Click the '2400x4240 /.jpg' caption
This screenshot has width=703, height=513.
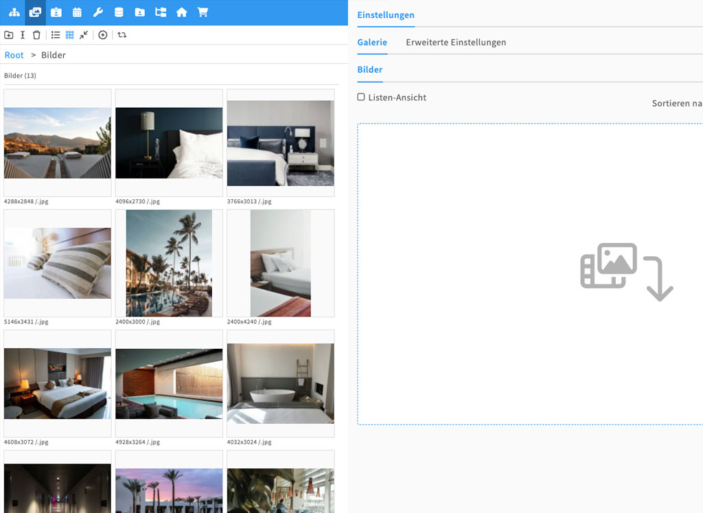[x=249, y=322]
